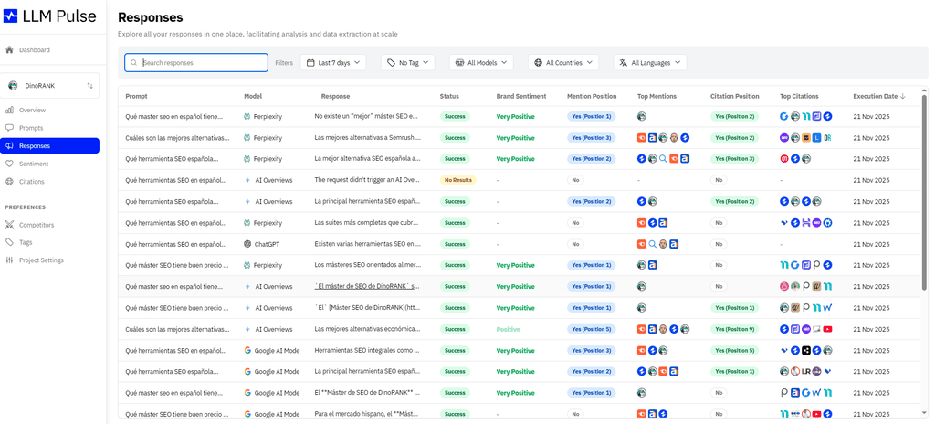
Task: Focus the Search responses input field
Action: pyautogui.click(x=203, y=63)
